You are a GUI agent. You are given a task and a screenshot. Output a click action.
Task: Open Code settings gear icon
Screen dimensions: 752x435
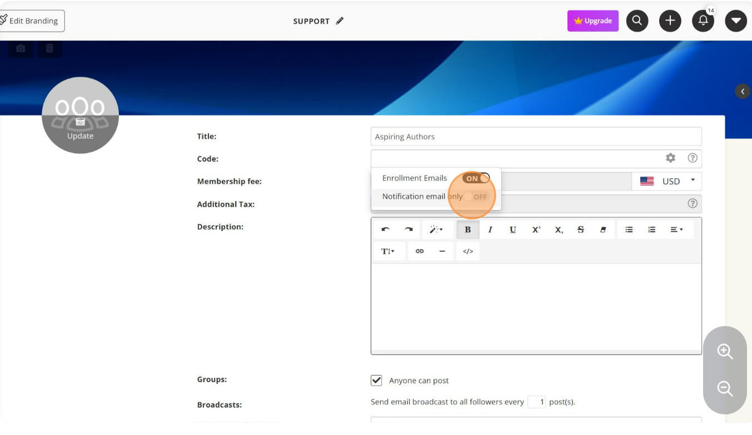[671, 158]
